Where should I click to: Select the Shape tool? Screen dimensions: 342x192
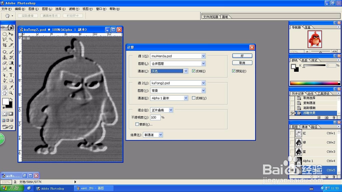pos(11,81)
